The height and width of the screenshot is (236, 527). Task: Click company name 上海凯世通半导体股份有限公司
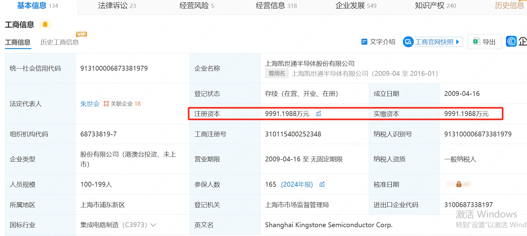pos(310,63)
